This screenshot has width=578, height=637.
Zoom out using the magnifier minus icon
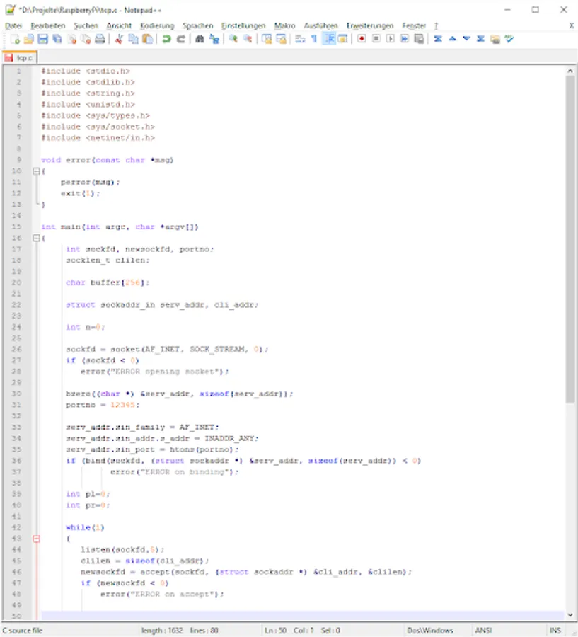click(248, 39)
